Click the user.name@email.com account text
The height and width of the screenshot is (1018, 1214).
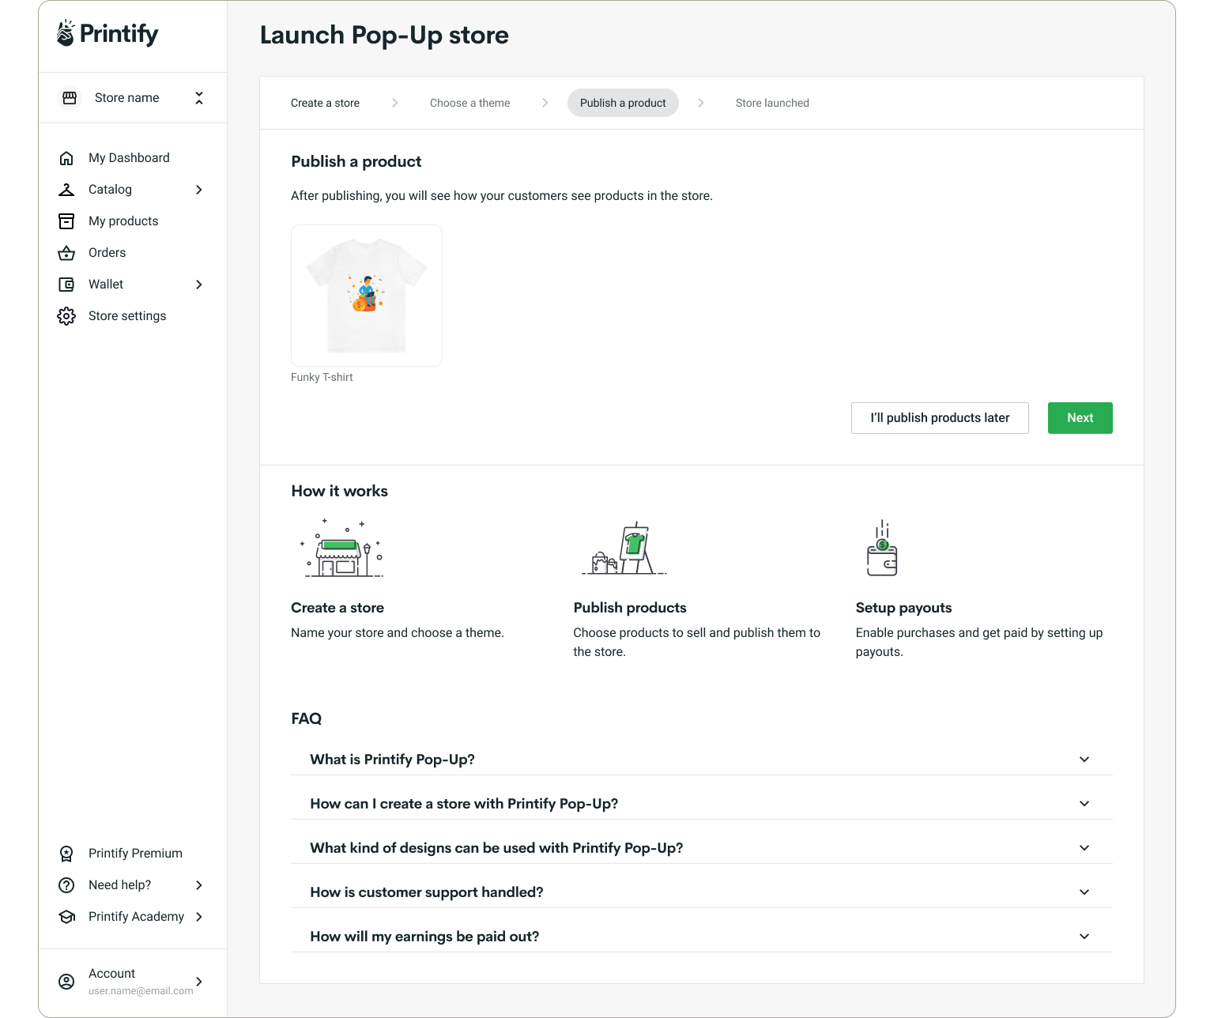pos(141,991)
